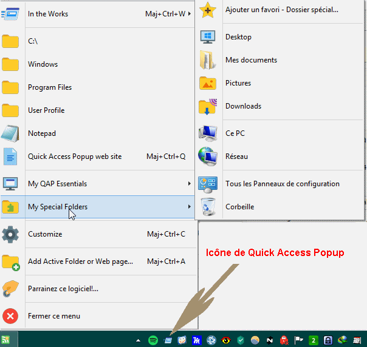
Task: Click the smiley face tray icon
Action: (182, 340)
